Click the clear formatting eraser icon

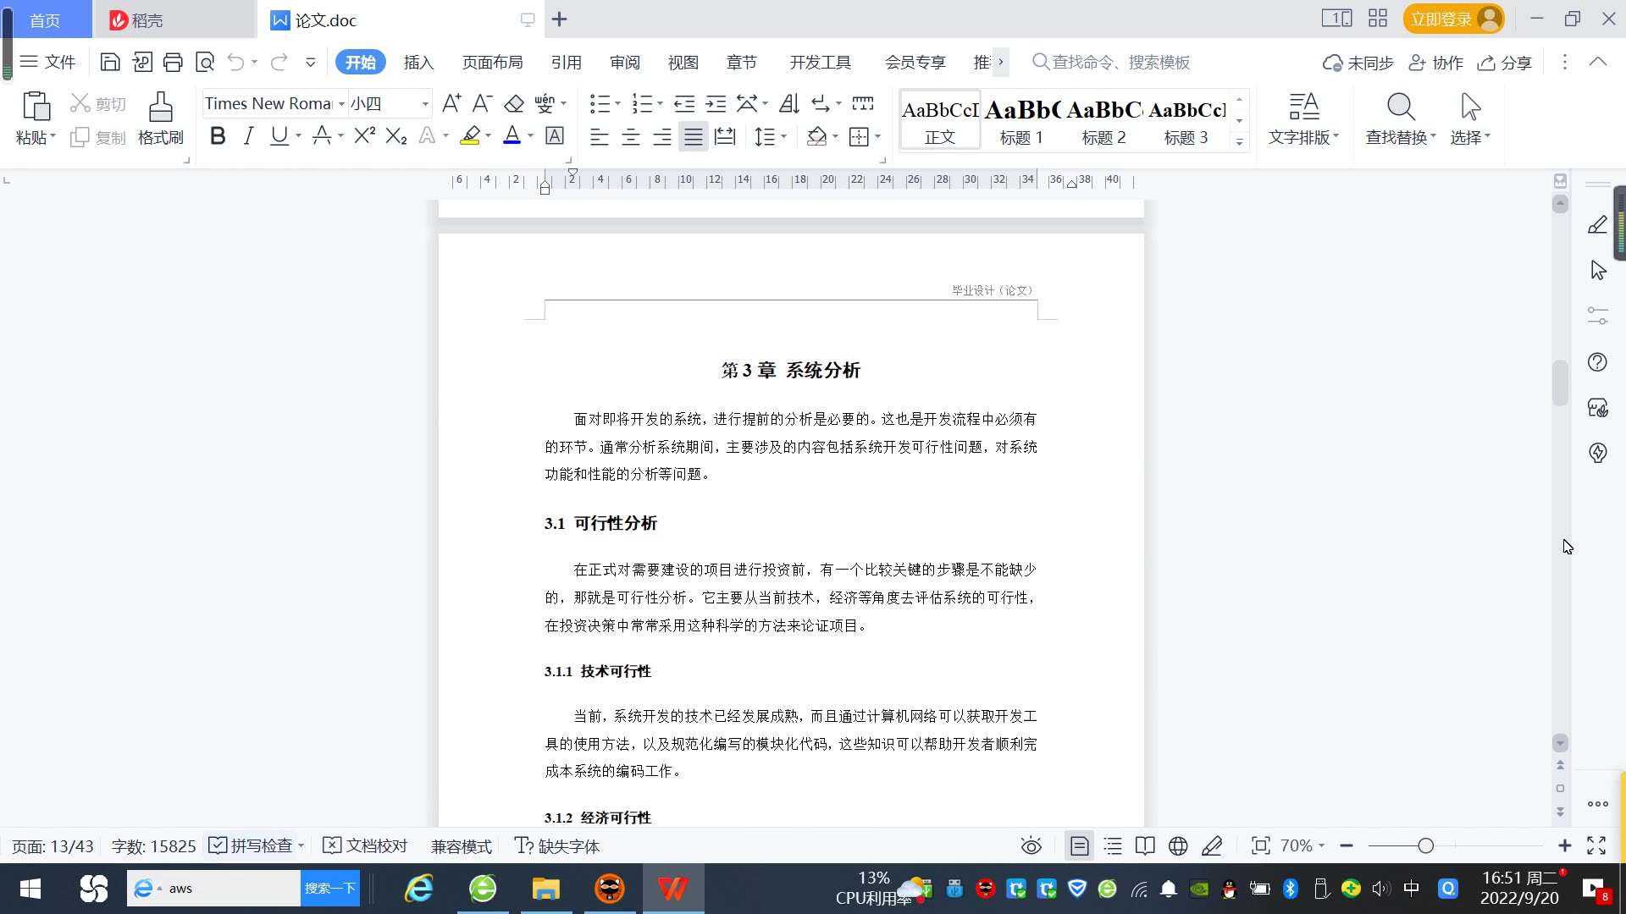tap(514, 103)
